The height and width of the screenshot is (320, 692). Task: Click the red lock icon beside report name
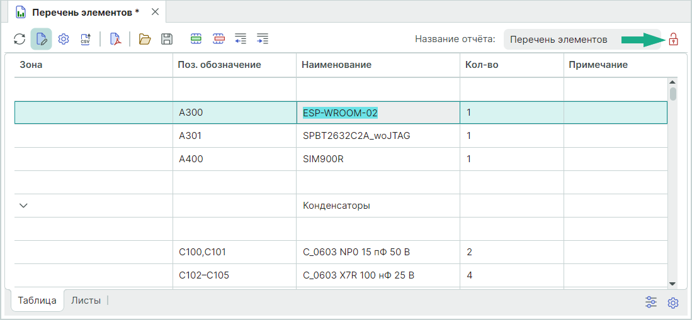pos(672,39)
